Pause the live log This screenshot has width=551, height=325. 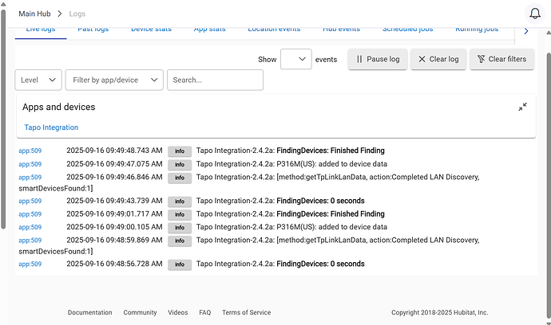pos(378,59)
